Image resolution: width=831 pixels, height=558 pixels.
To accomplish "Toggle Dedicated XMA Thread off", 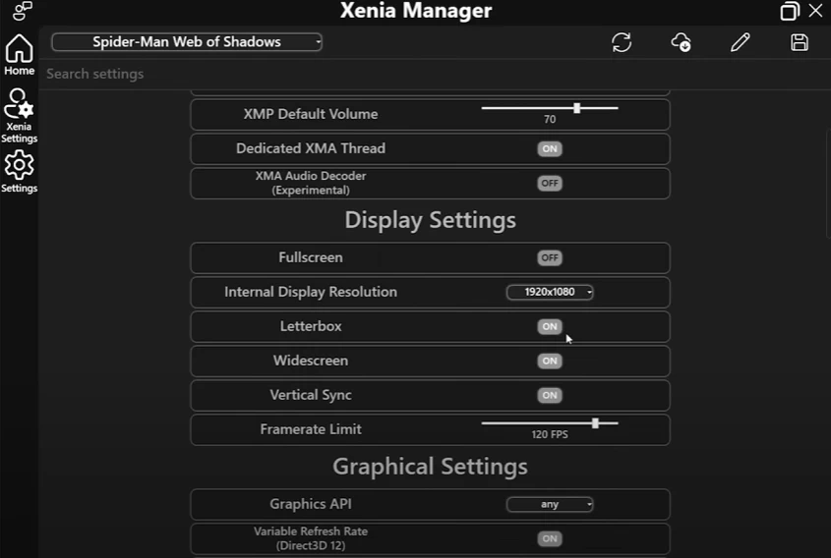I will (x=550, y=148).
